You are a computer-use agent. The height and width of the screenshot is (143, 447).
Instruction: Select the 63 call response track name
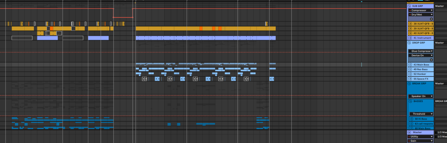tap(424, 123)
